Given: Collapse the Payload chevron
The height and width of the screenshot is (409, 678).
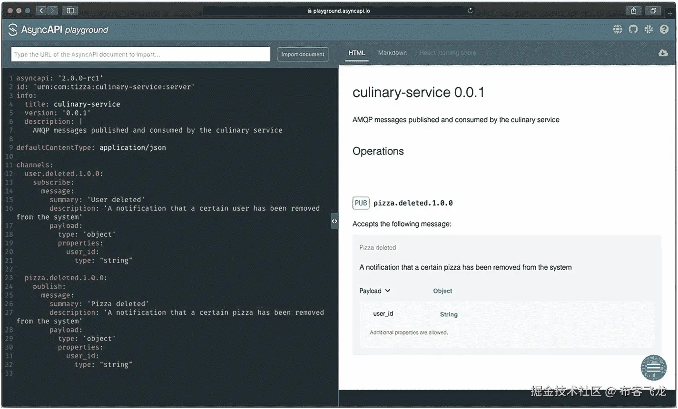Looking at the screenshot, I should coord(388,291).
